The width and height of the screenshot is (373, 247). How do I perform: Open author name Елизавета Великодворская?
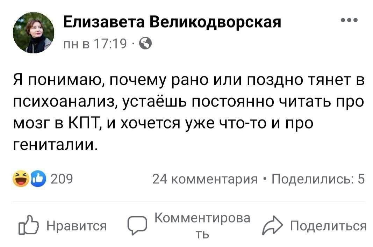coord(172,23)
